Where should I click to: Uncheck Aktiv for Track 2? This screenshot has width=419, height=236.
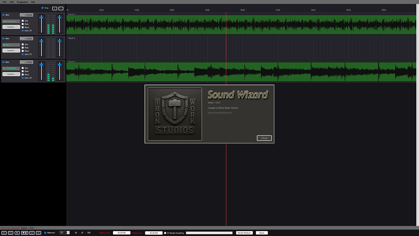3,39
